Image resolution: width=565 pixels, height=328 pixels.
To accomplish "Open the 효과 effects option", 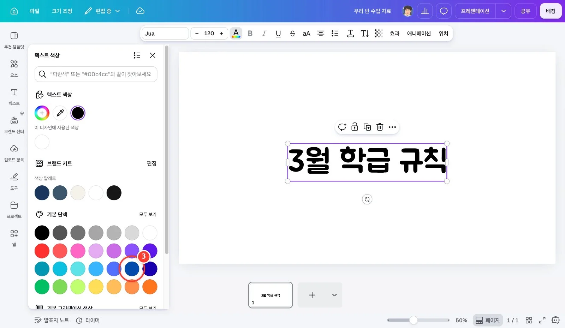I will [x=394, y=34].
